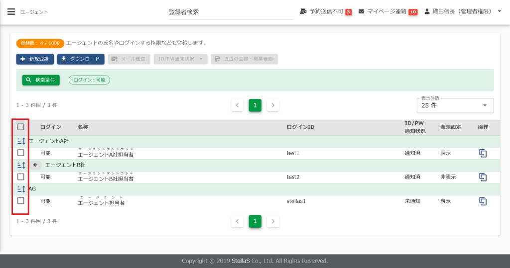
Task: Go to page 1 in top pagination
Action: (255, 105)
